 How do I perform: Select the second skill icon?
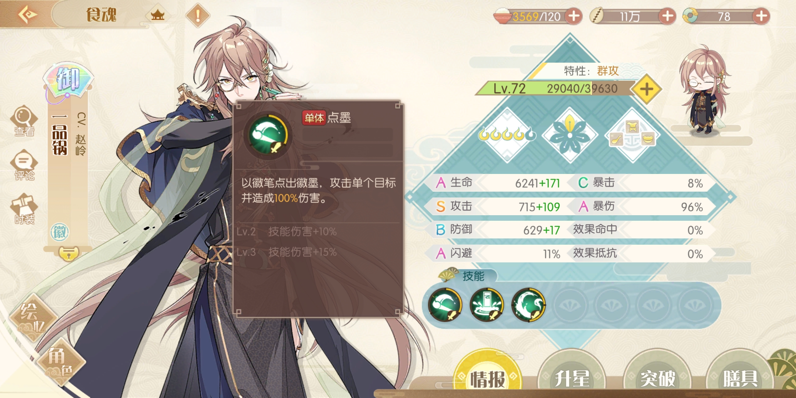click(x=487, y=305)
